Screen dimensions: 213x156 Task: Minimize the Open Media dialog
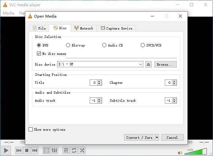152,16
